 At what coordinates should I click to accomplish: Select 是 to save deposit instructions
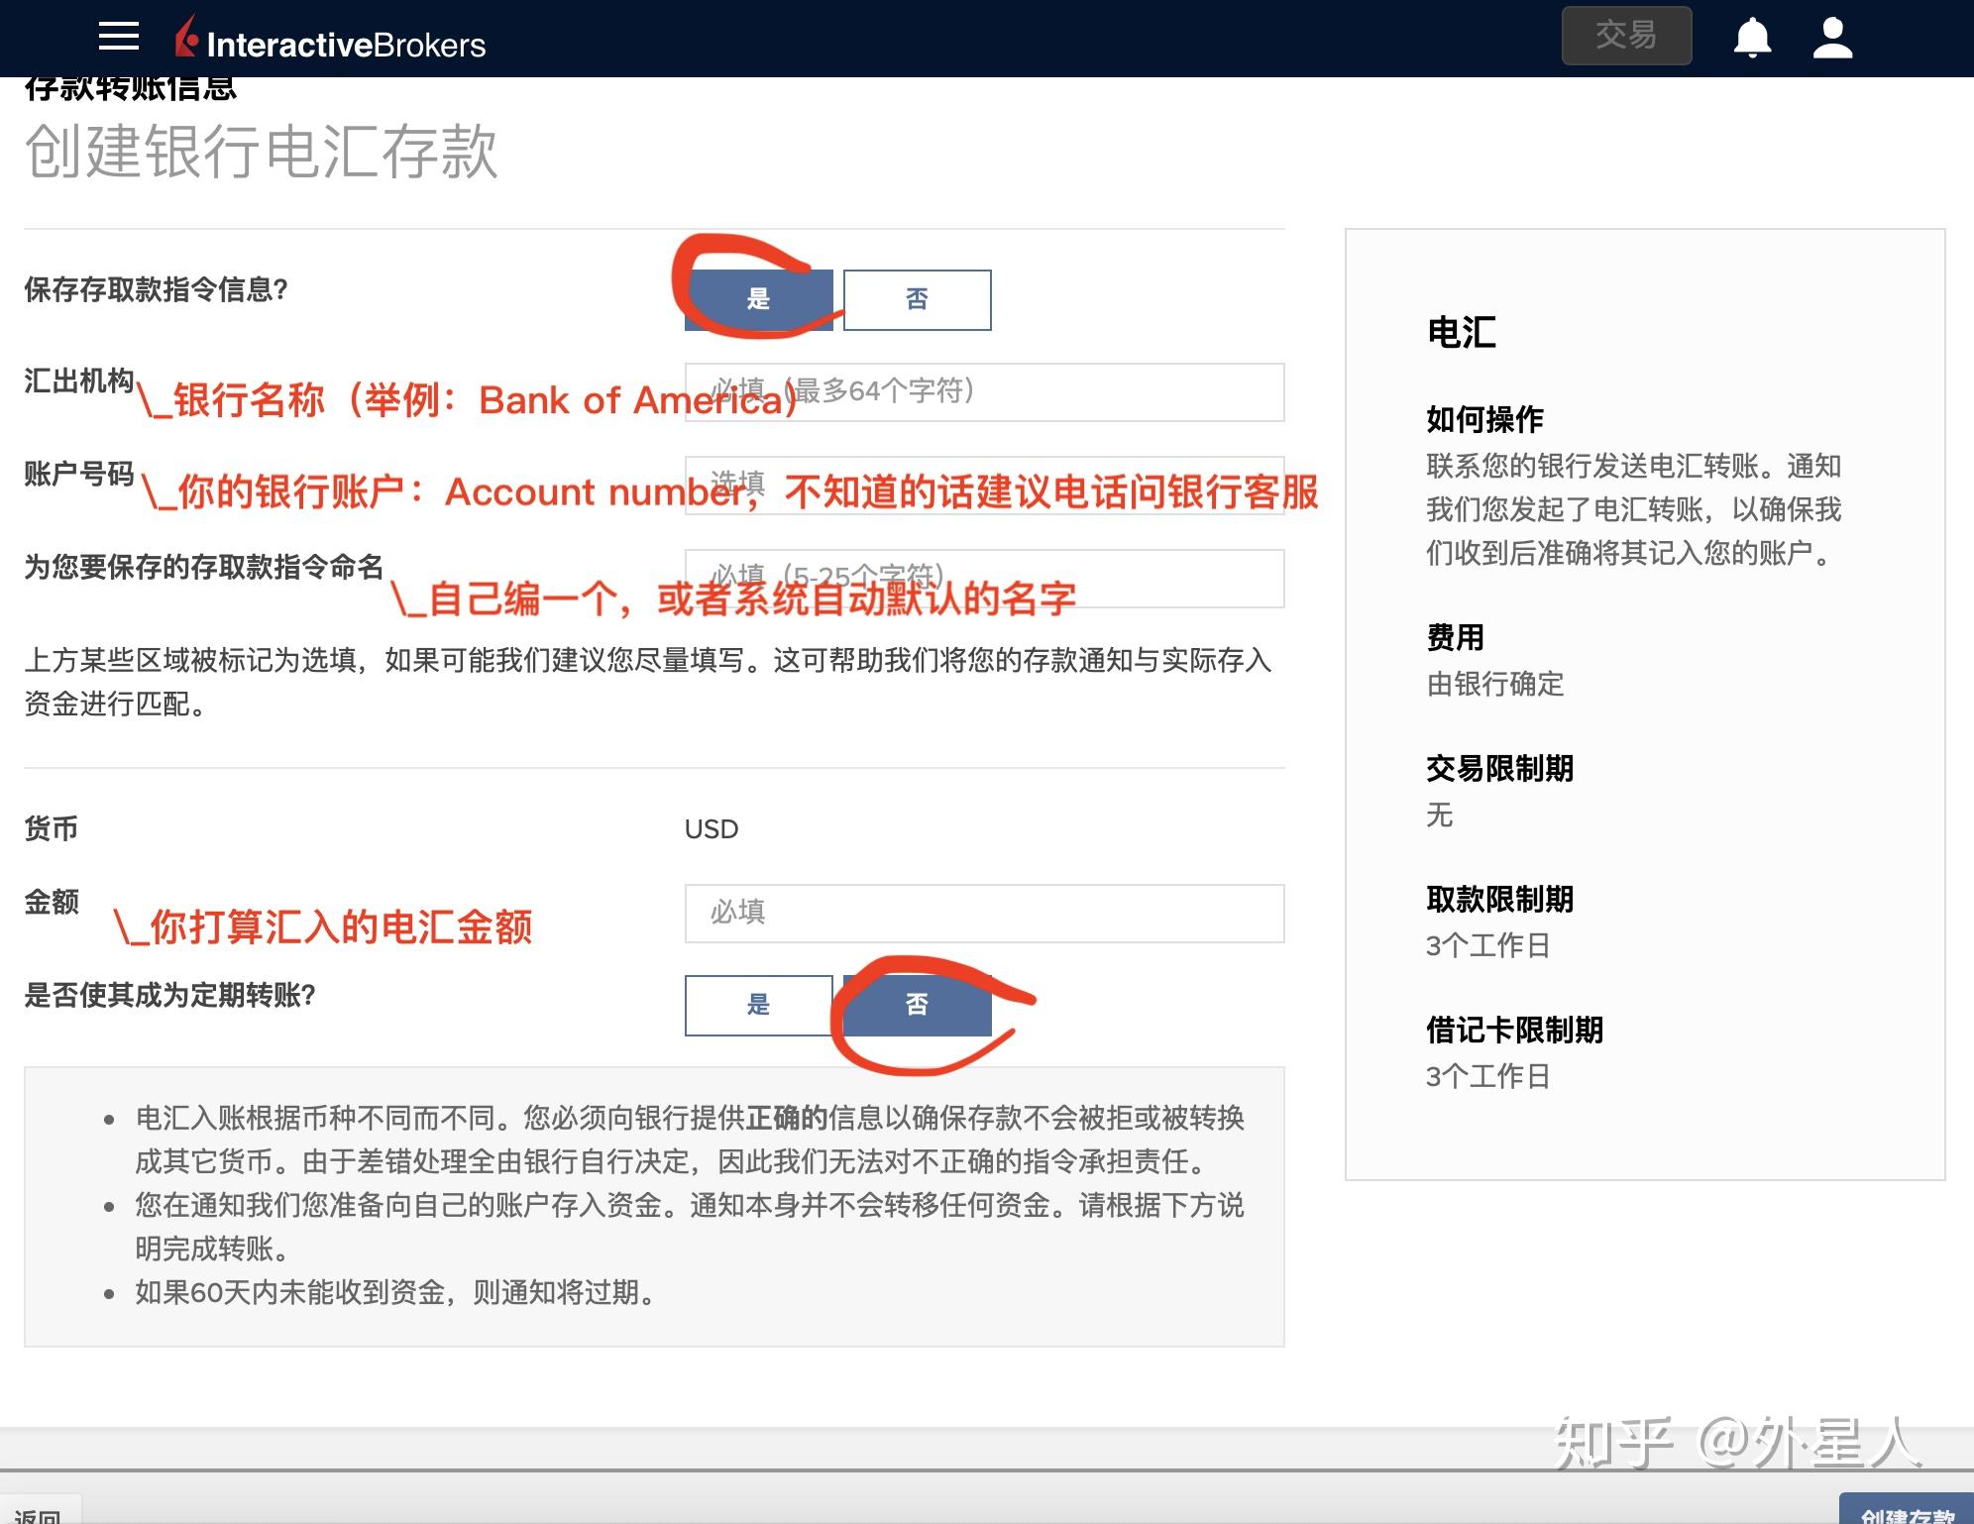[758, 298]
